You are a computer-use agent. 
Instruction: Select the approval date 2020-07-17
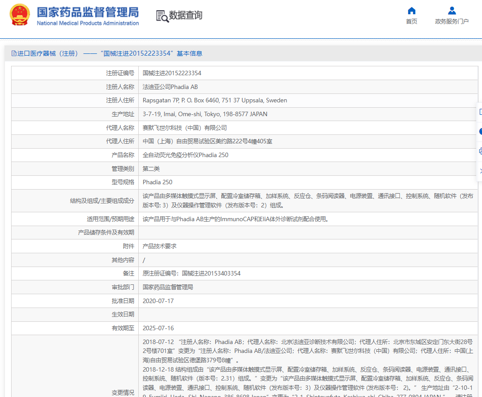click(158, 301)
